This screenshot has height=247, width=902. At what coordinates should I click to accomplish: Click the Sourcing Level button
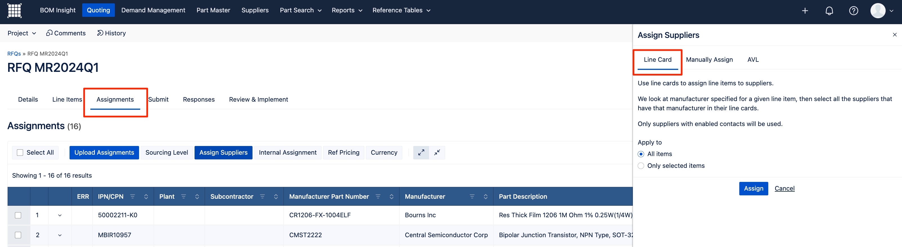[167, 152]
